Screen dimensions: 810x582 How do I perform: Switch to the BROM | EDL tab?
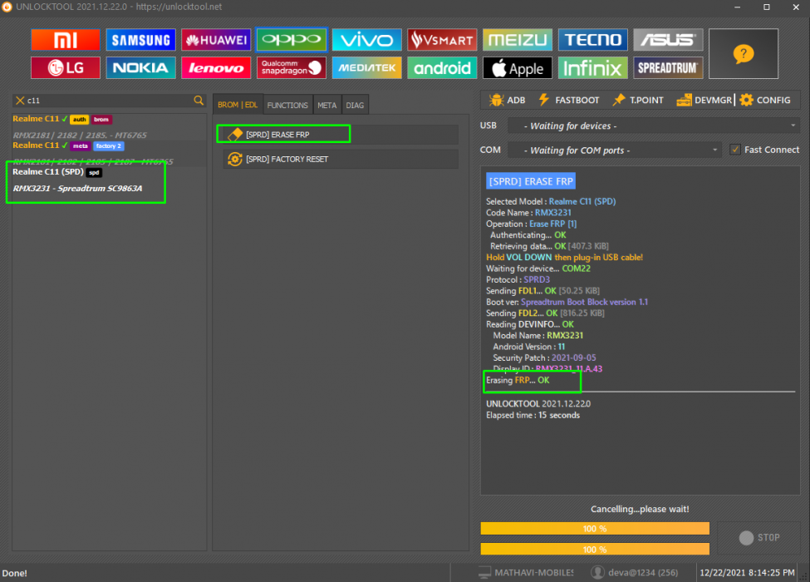[238, 105]
